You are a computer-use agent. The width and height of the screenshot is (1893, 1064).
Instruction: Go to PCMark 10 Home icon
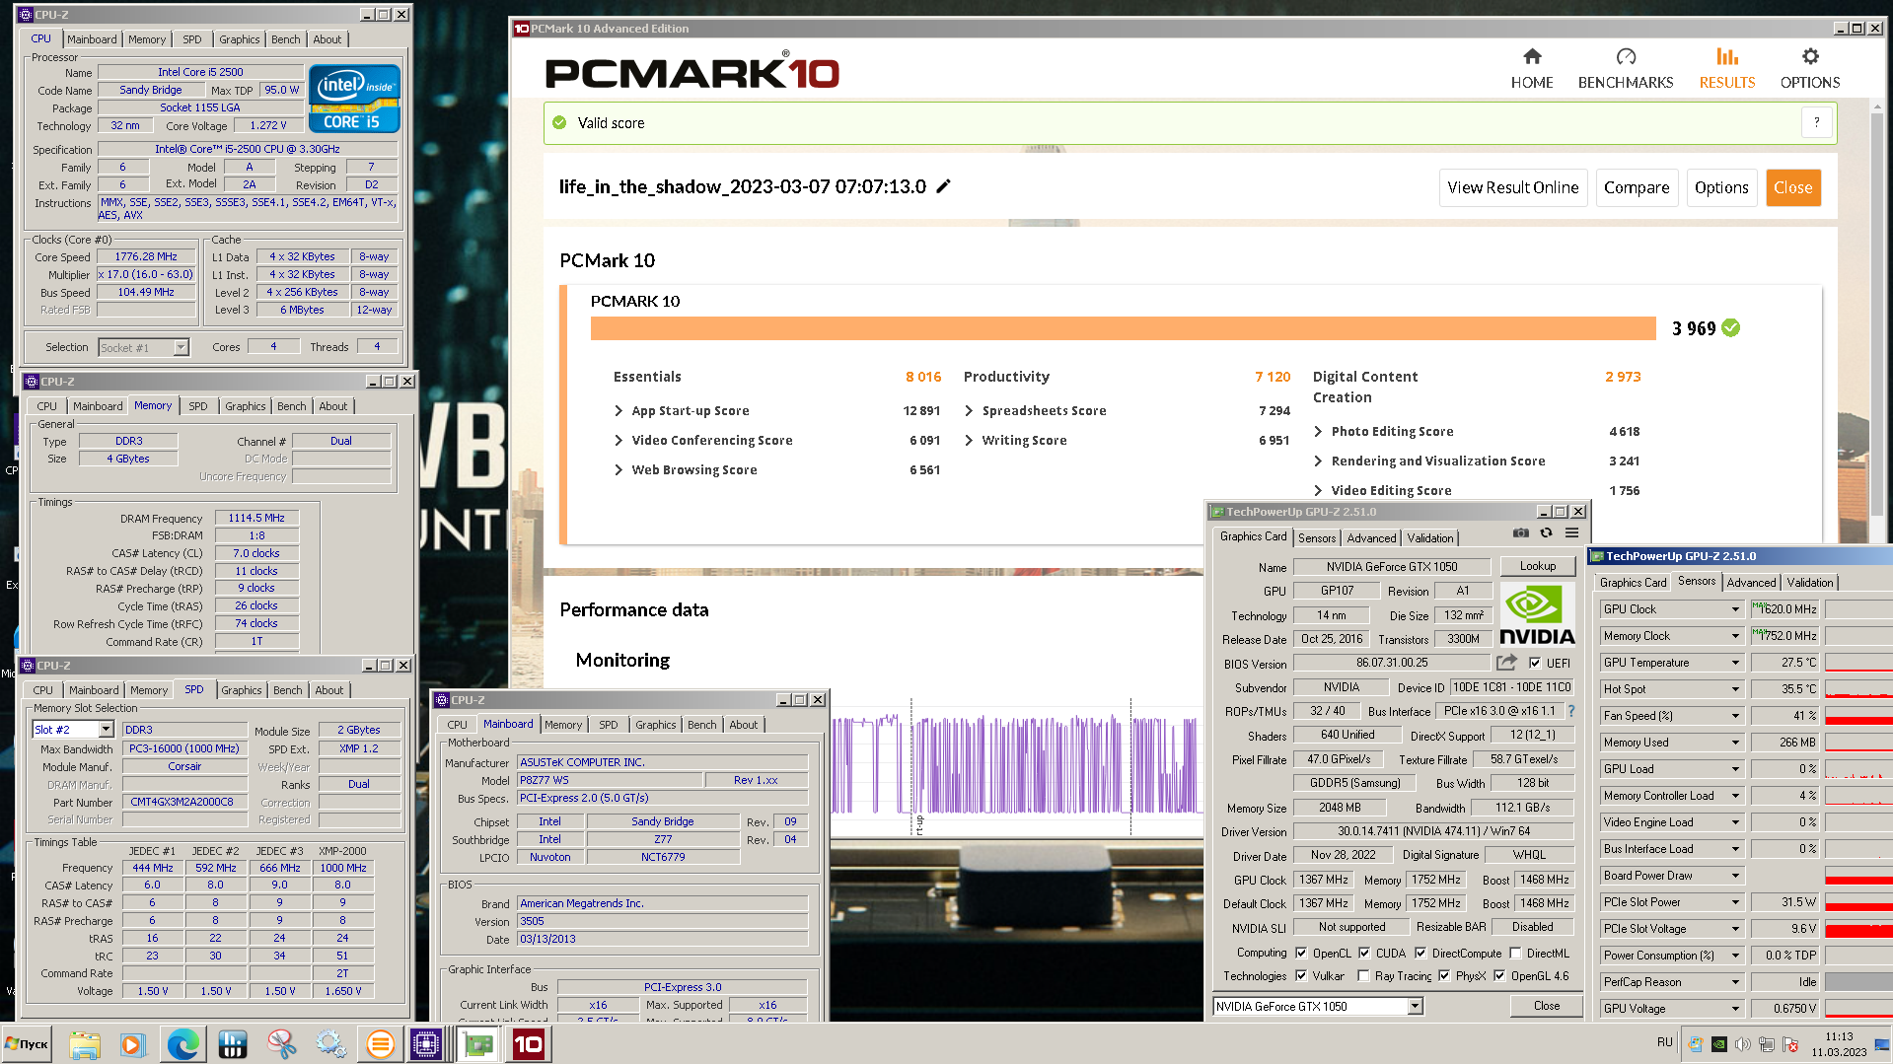tap(1531, 57)
